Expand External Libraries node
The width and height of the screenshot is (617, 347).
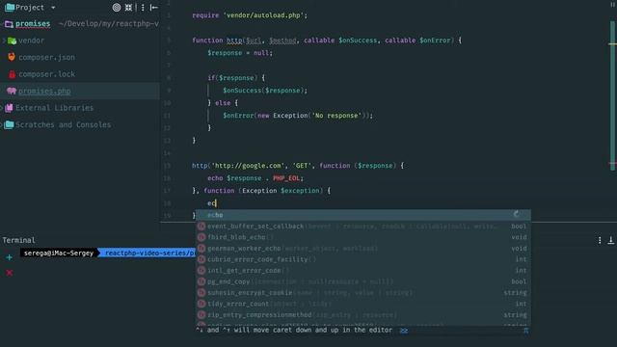[2, 108]
